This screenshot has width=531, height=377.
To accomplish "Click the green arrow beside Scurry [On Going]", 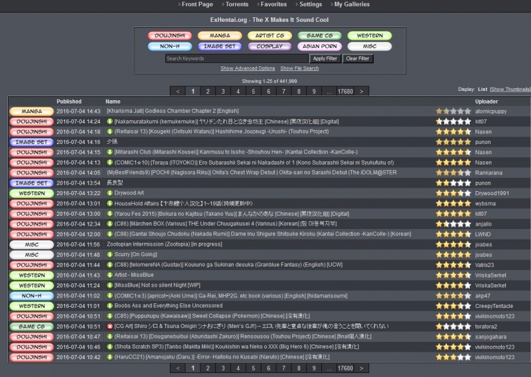I will pyautogui.click(x=110, y=255).
